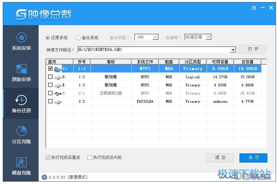
Task: Open the 分区克隆 pie chart icon
Action: coord(21,131)
